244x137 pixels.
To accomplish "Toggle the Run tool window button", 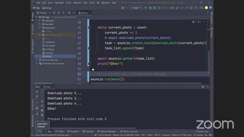I will tap(48, 131).
